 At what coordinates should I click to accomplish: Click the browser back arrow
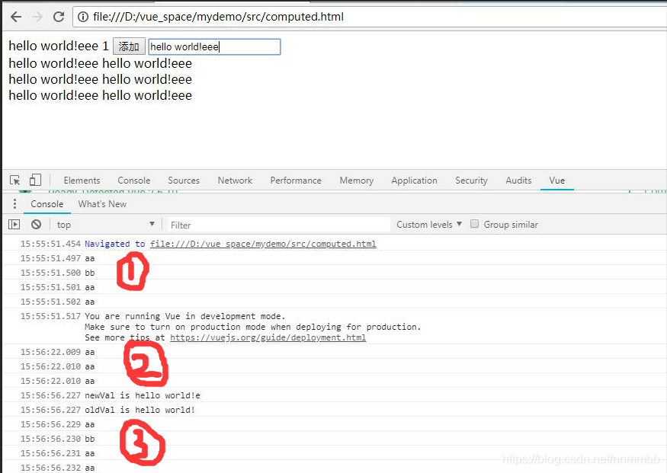click(16, 17)
